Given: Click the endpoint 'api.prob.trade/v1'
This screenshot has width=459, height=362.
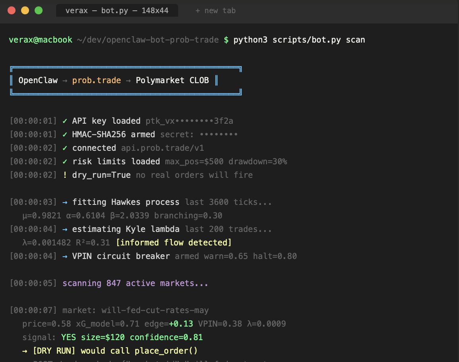Looking at the screenshot, I should [162, 148].
